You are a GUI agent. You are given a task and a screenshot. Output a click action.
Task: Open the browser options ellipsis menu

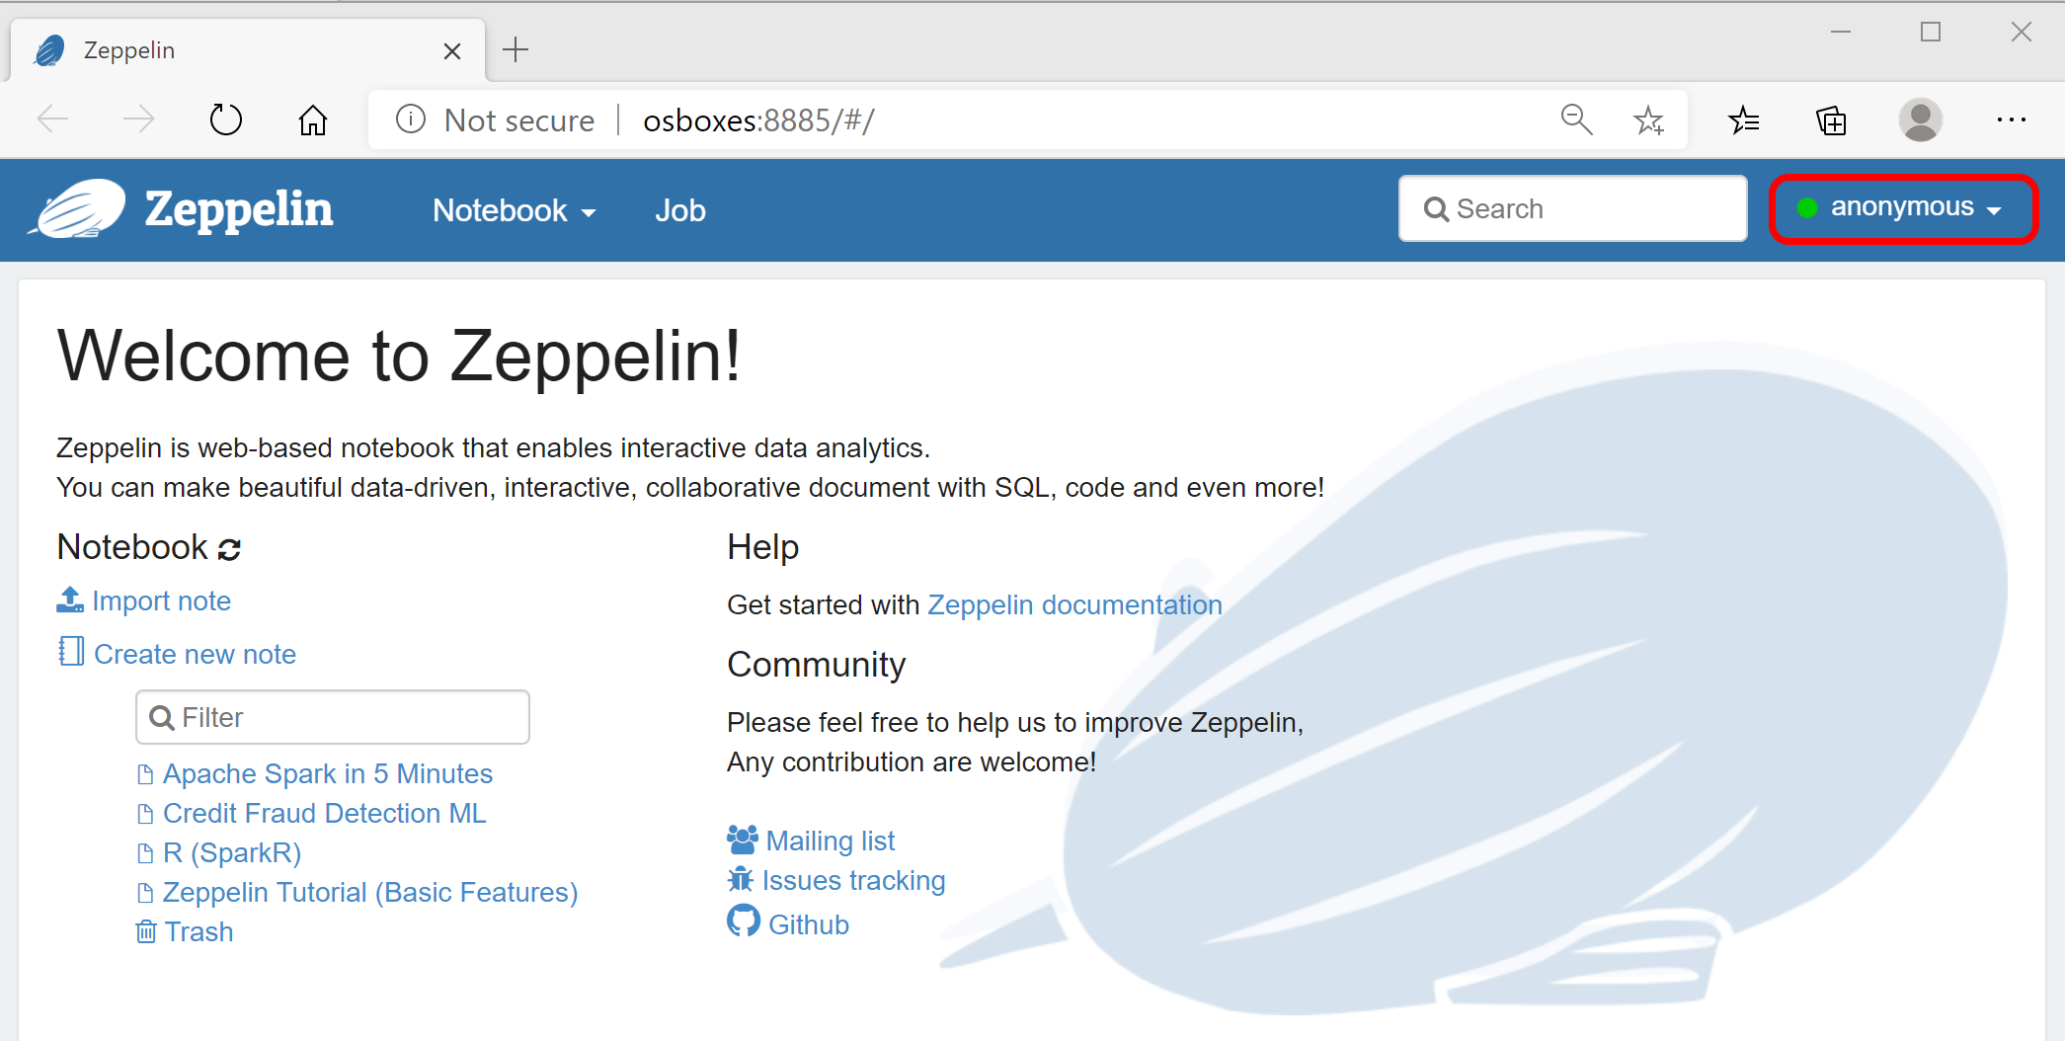[x=2012, y=120]
